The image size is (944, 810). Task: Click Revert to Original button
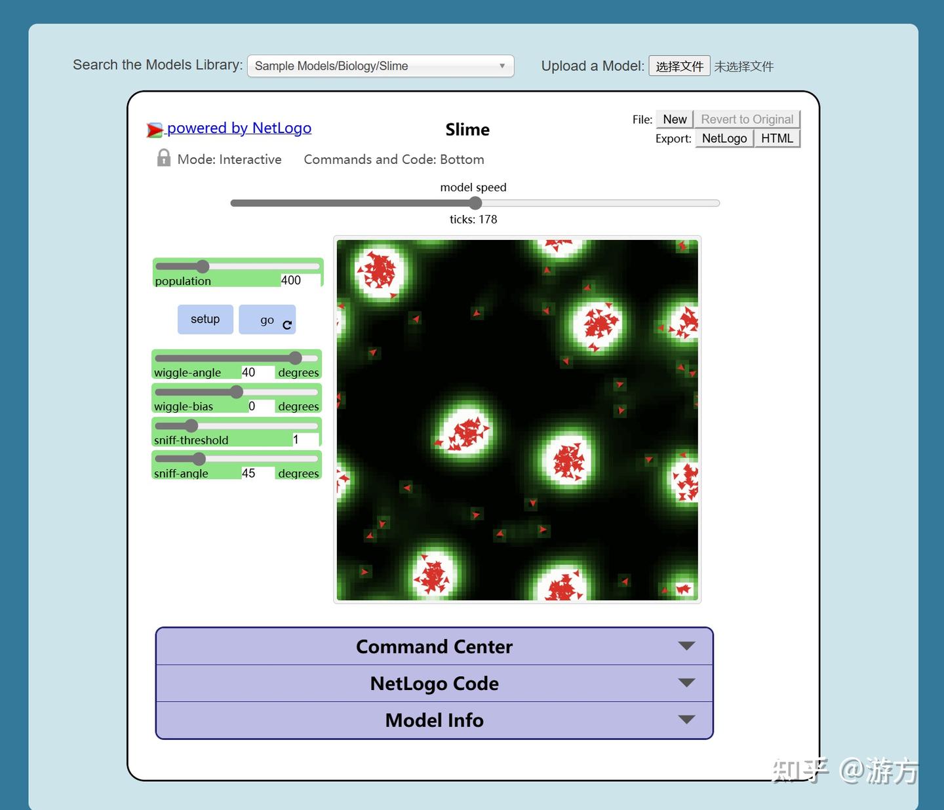click(x=747, y=119)
